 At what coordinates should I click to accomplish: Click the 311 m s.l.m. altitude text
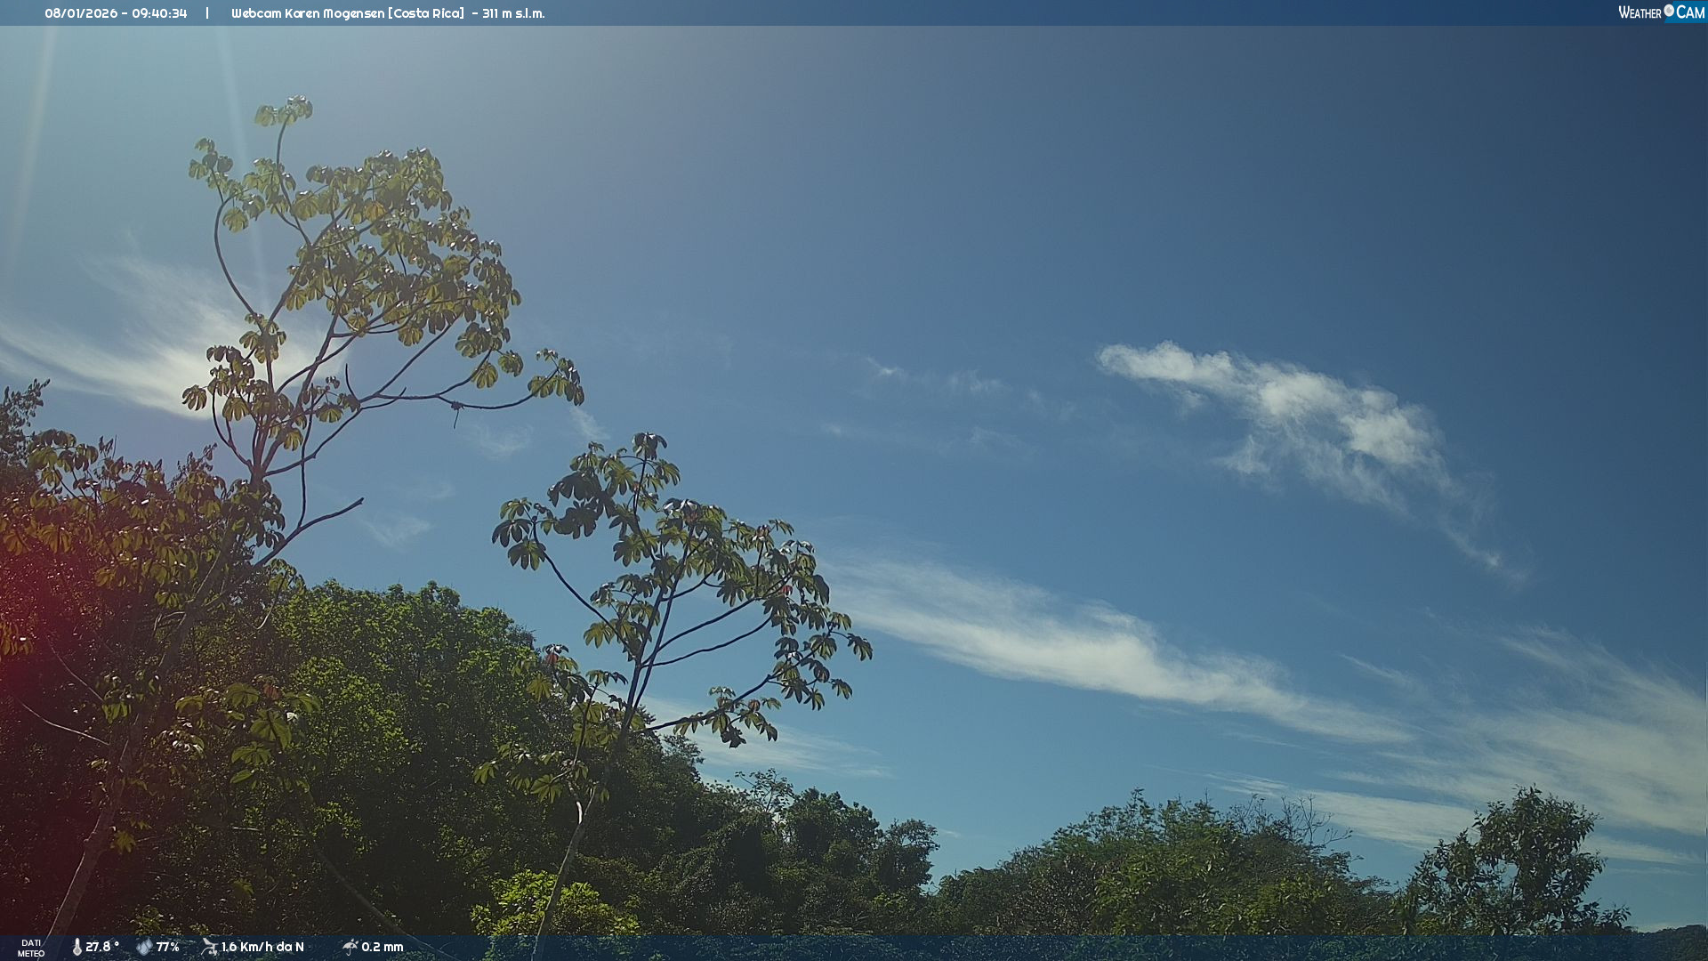pyautogui.click(x=513, y=13)
